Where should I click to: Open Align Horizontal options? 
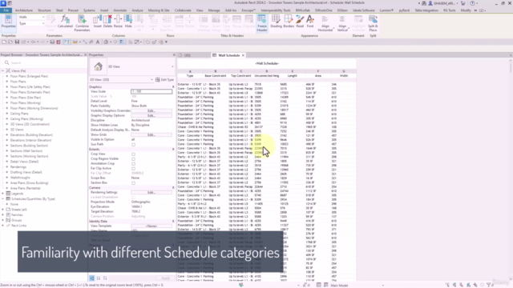[x=325, y=23]
